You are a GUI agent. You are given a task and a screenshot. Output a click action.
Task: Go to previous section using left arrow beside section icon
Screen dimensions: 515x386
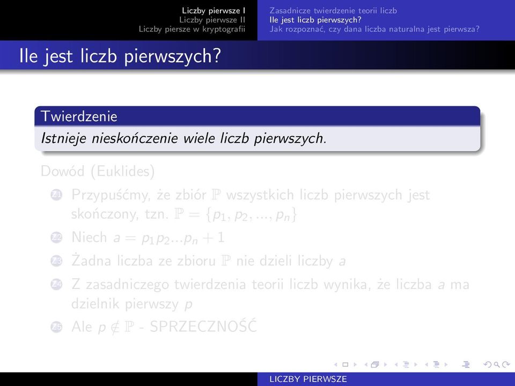pos(426,365)
